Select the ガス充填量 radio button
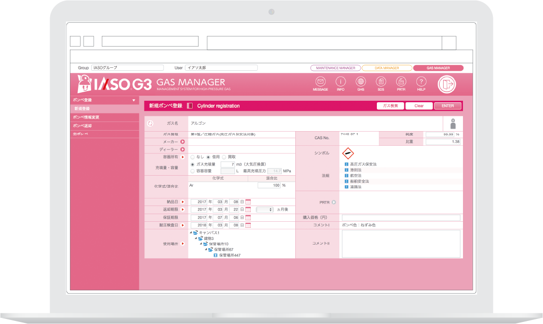Screen dimensions: 543x324 coord(192,165)
